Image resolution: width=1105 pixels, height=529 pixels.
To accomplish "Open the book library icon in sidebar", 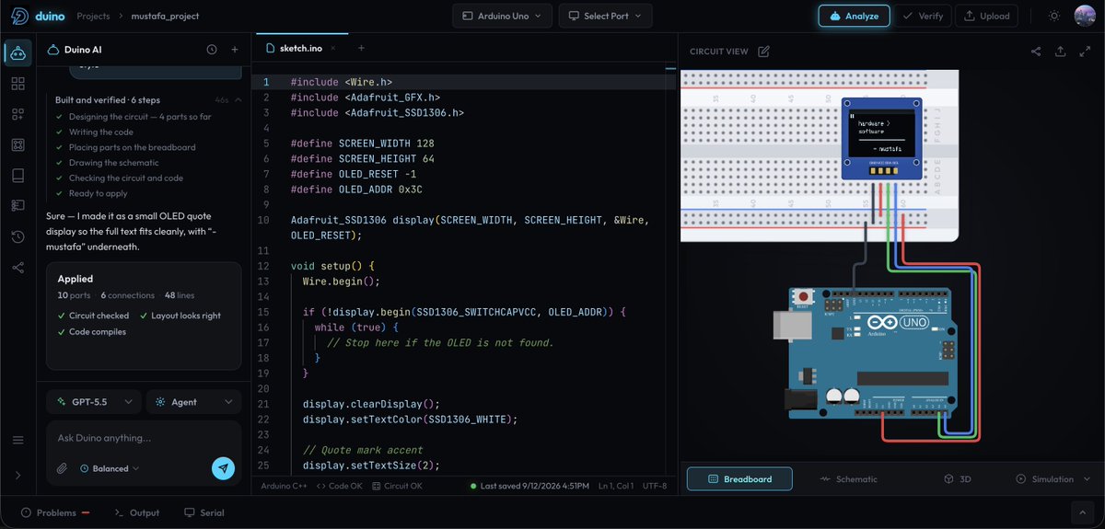I will tap(17, 175).
